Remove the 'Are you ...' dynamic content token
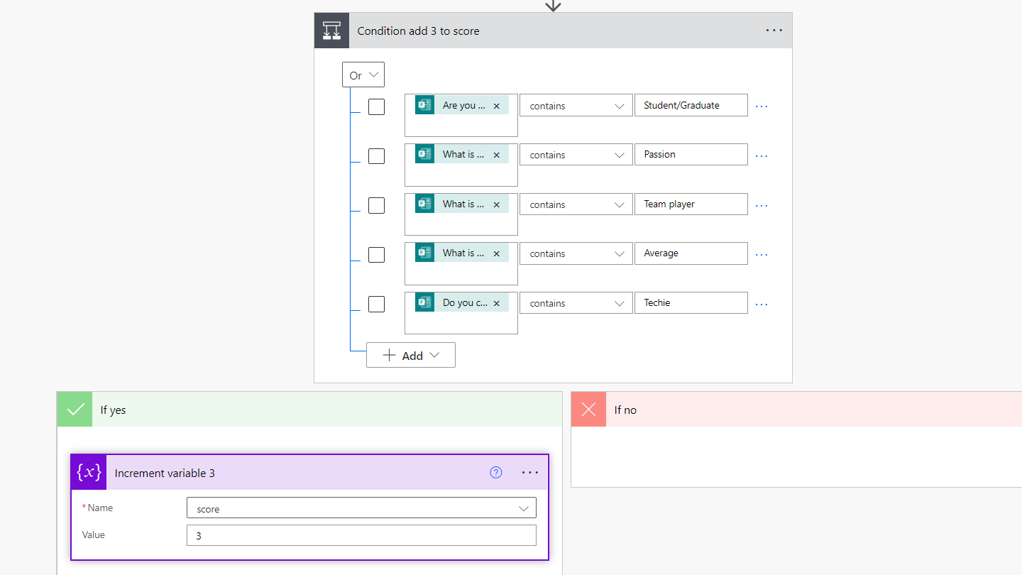The width and height of the screenshot is (1022, 575). click(x=497, y=104)
